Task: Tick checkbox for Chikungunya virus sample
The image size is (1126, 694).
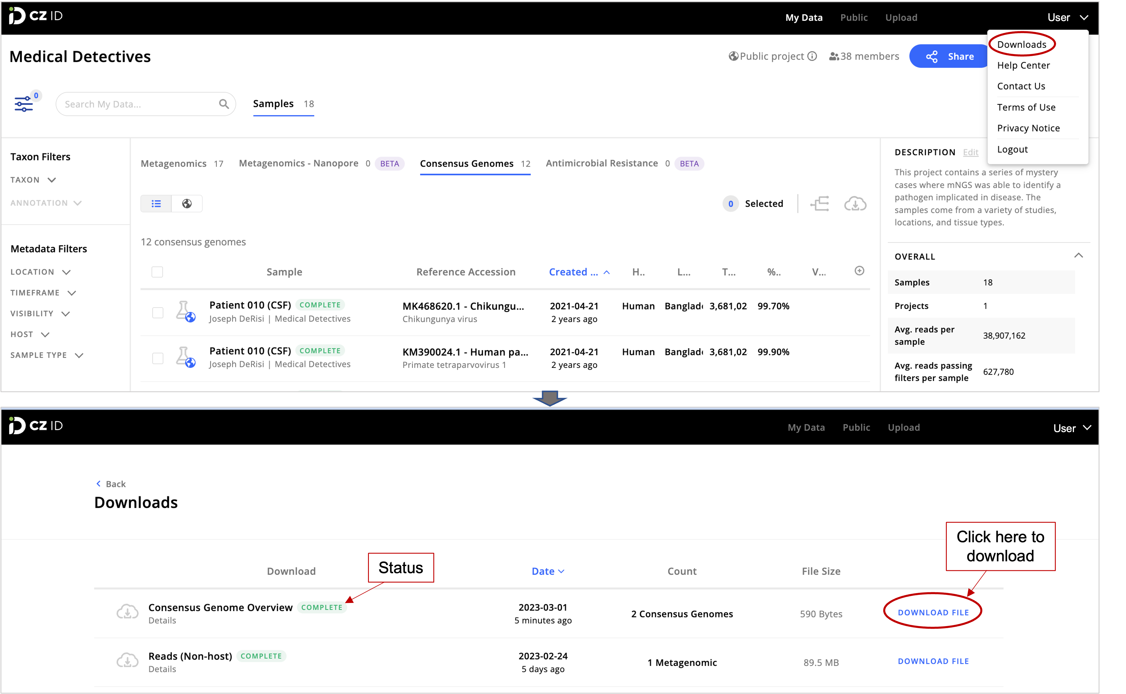Action: point(158,312)
